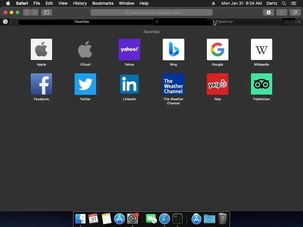
Task: Focus the search or website name field
Action: point(151,12)
